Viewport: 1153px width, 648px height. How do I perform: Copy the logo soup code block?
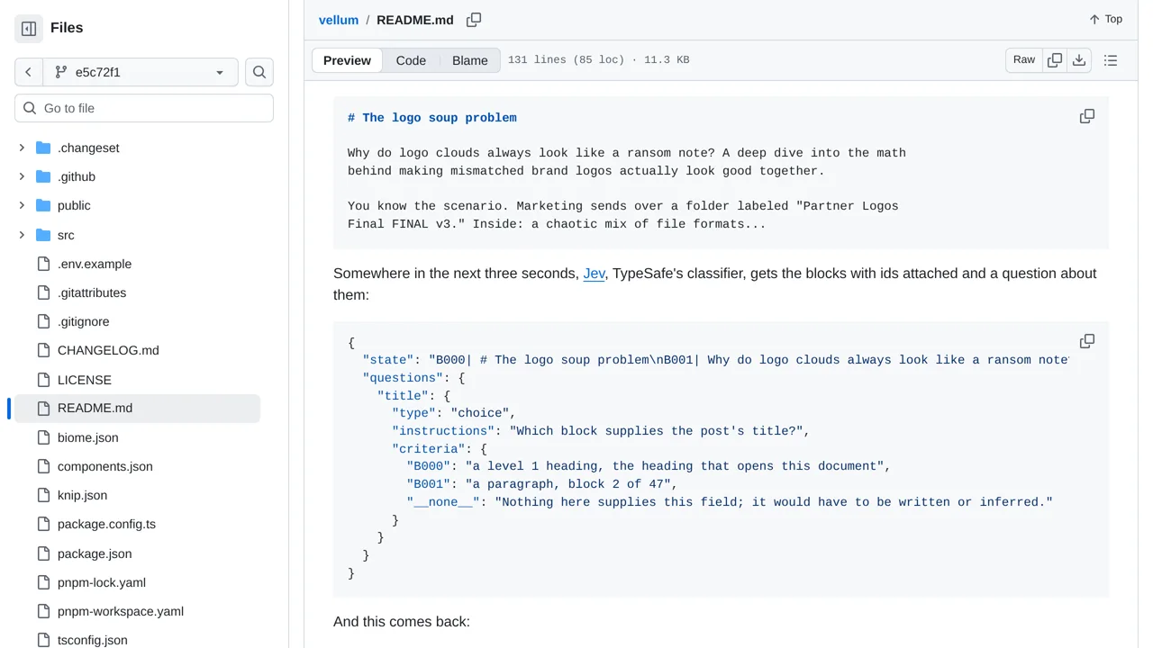coord(1087,116)
